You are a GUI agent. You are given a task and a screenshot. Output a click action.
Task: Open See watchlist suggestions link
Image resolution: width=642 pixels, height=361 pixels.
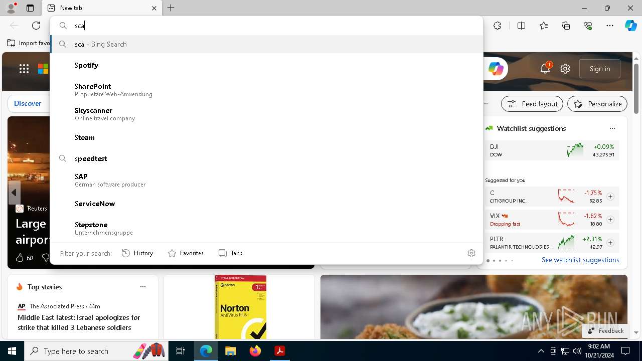pyautogui.click(x=580, y=260)
